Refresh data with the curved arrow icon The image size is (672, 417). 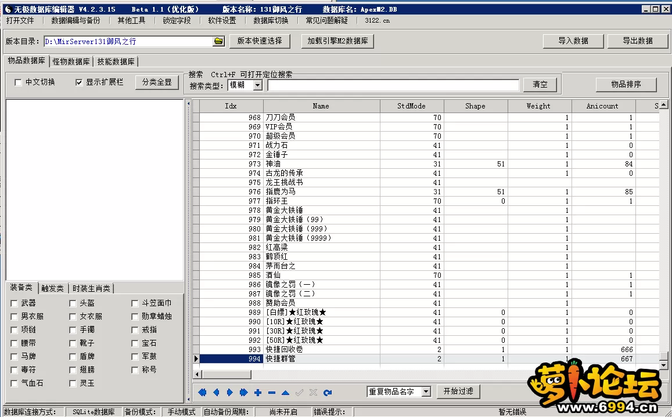(328, 392)
